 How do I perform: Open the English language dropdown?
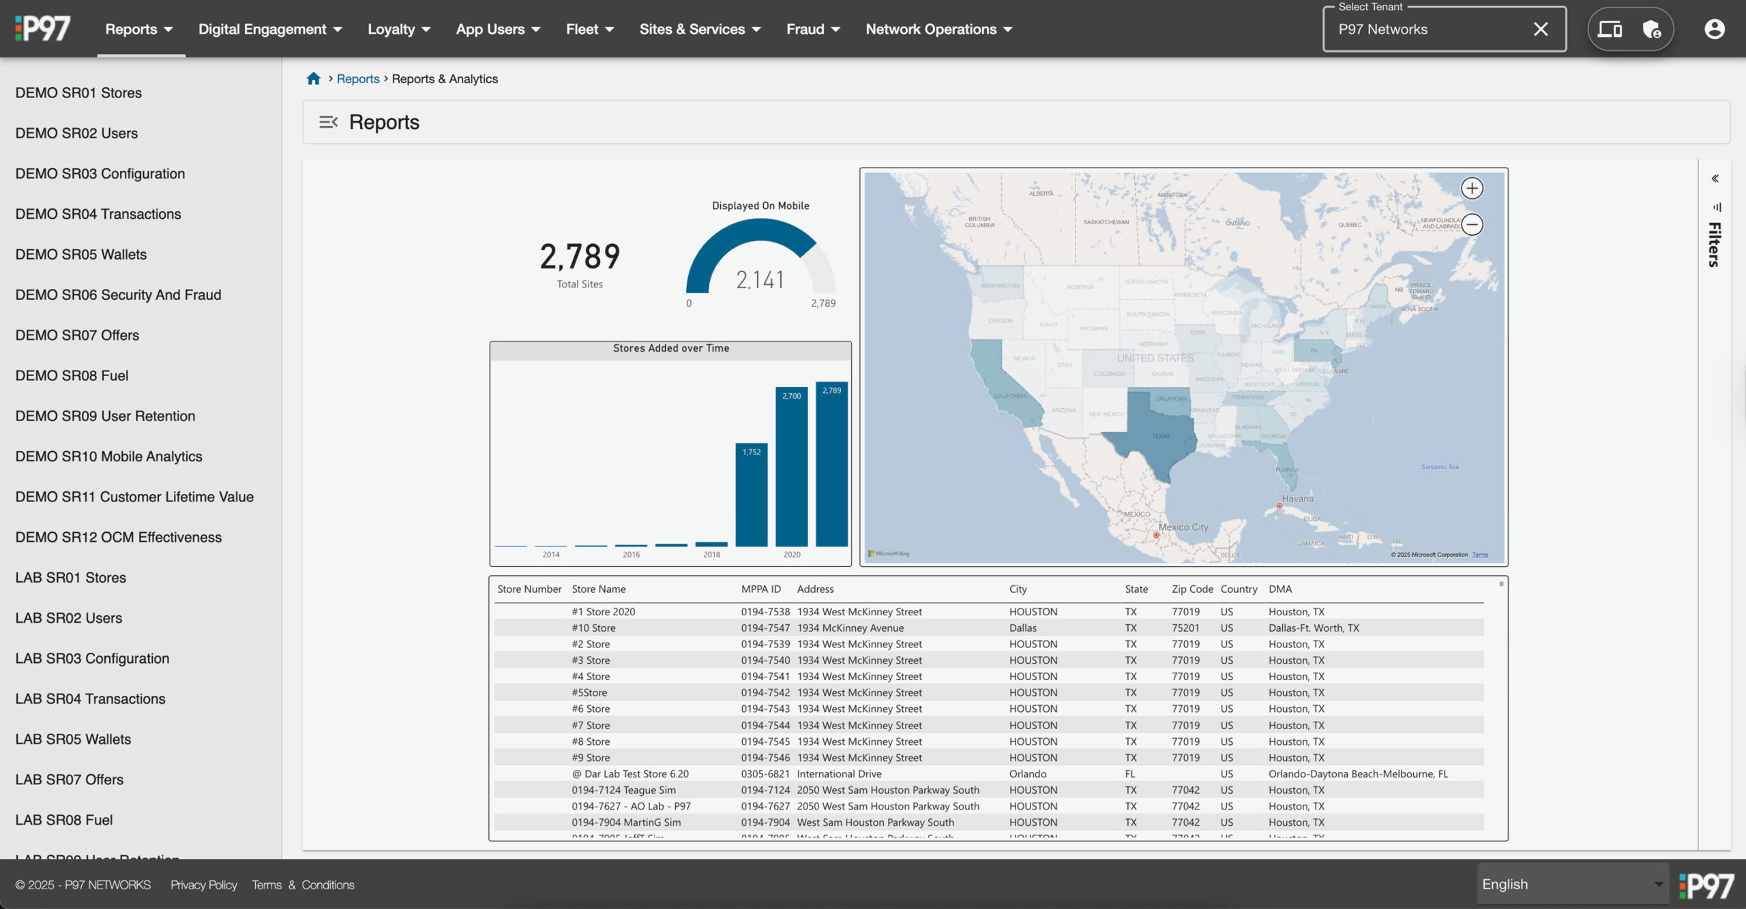(x=1572, y=884)
